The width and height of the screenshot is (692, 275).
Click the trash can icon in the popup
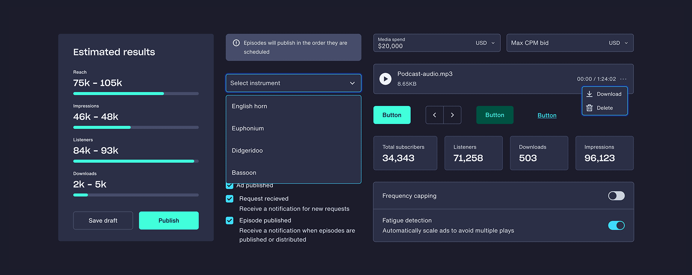coord(589,108)
